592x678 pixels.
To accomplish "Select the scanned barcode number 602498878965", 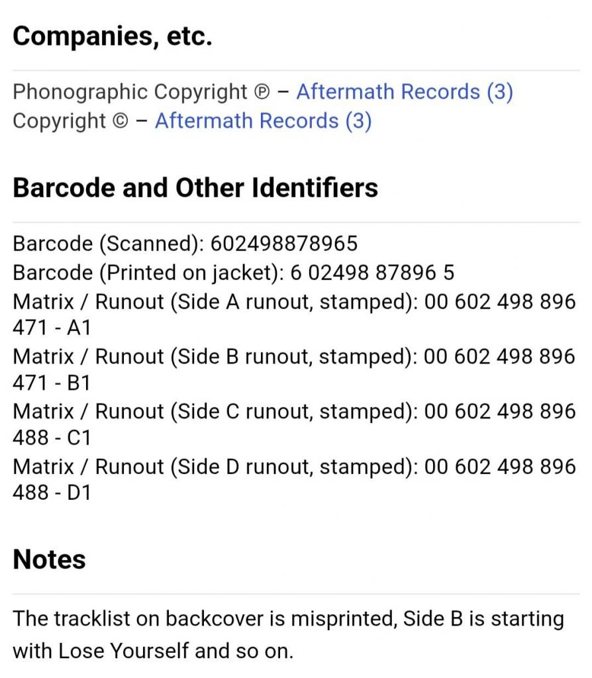I will click(x=284, y=244).
